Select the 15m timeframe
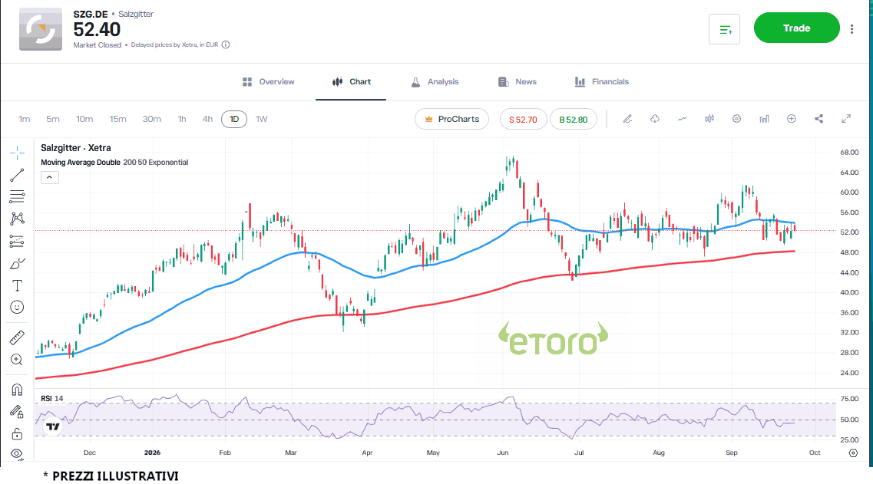The height and width of the screenshot is (484, 873). pyautogui.click(x=117, y=119)
